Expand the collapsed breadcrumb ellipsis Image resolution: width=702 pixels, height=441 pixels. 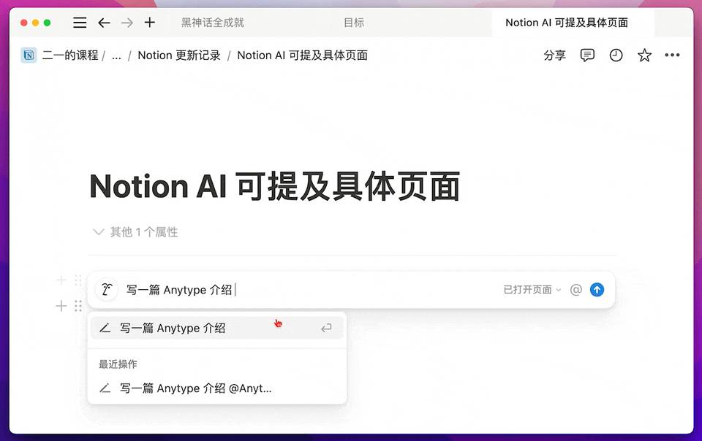pos(116,56)
